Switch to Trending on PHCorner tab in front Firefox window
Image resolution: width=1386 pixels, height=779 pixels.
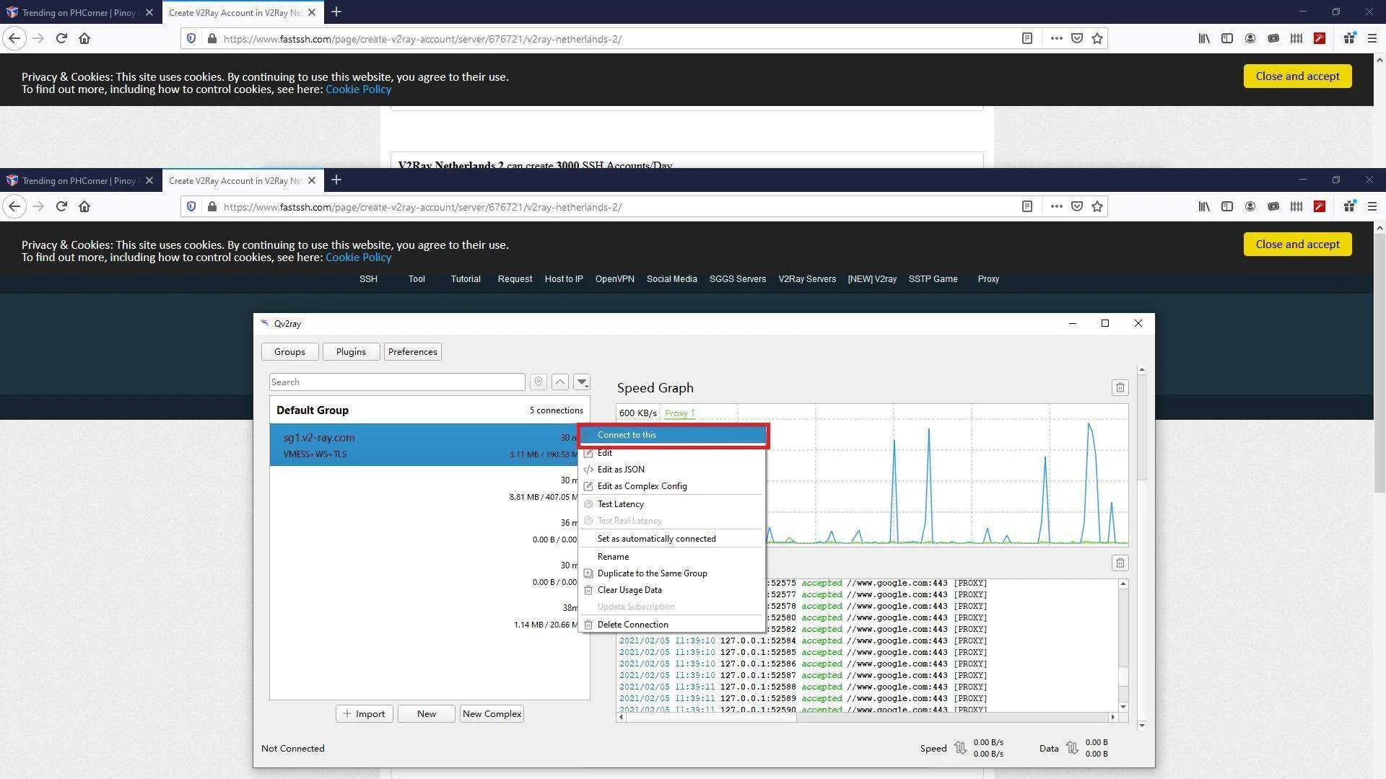tap(81, 180)
